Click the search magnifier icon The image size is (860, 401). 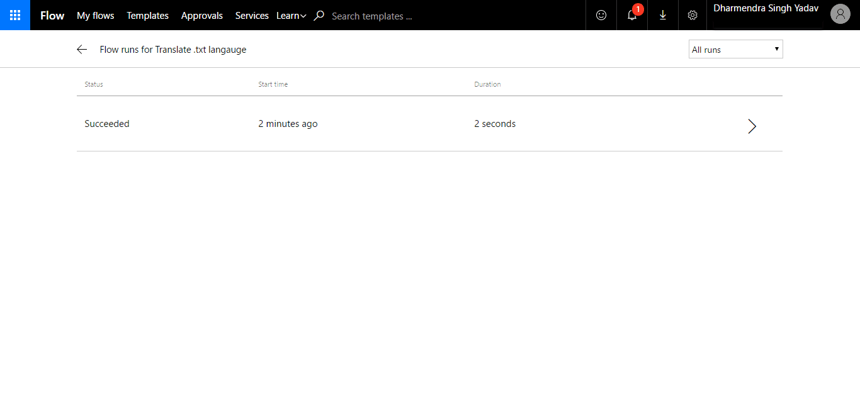pyautogui.click(x=319, y=16)
